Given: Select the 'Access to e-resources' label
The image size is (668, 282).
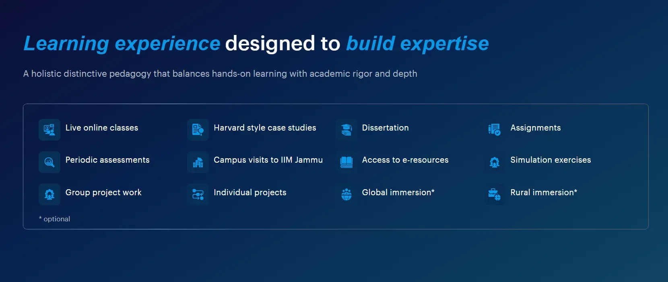Looking at the screenshot, I should [x=405, y=160].
